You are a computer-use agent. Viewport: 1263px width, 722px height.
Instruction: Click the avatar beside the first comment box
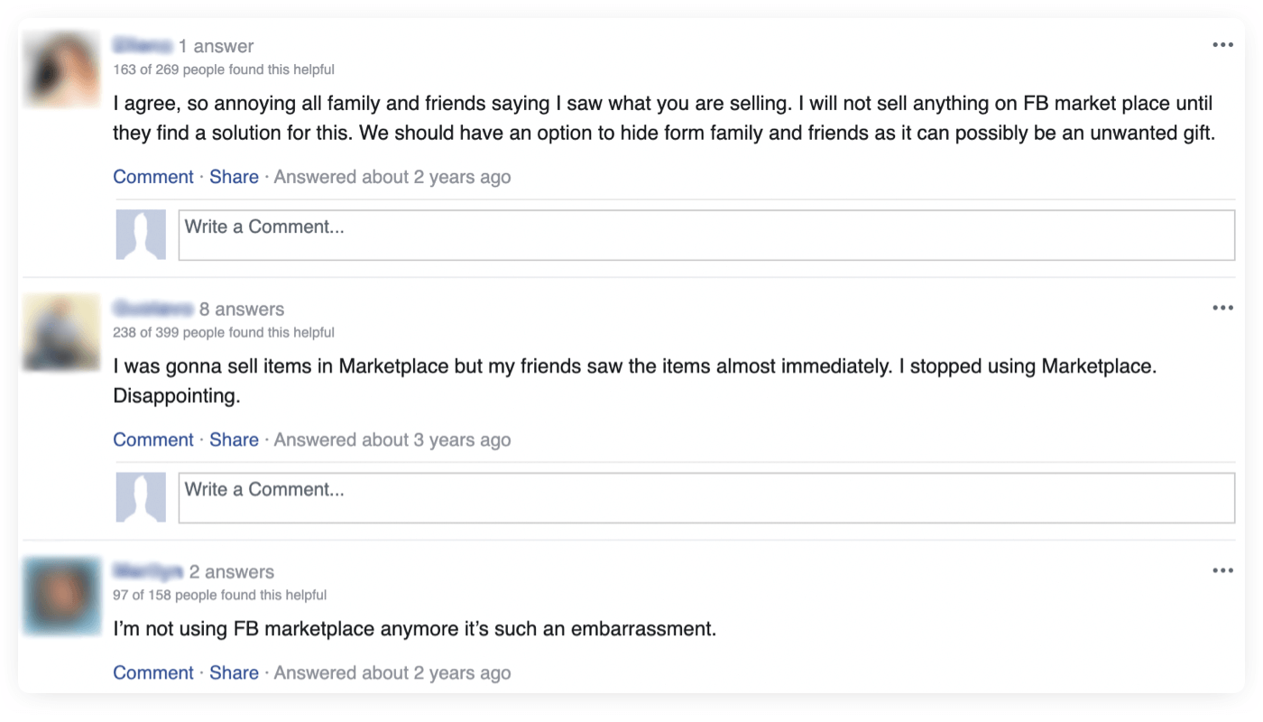tap(141, 235)
